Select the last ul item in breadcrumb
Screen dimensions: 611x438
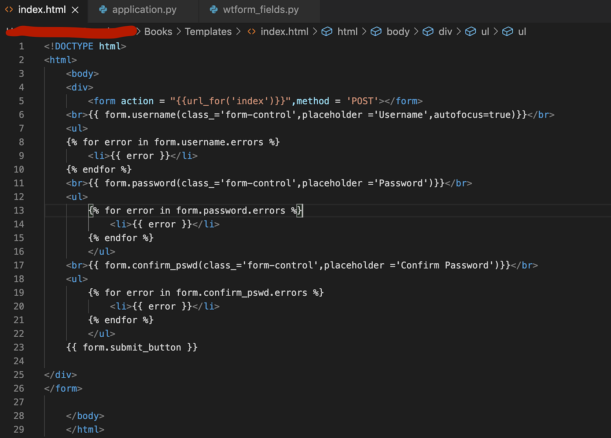521,31
